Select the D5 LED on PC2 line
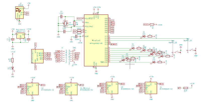 coord(144,36)
